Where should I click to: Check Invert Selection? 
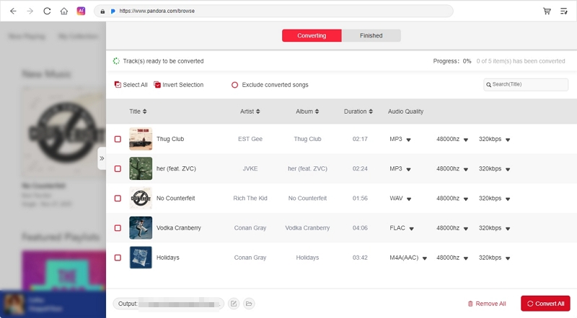click(x=178, y=85)
